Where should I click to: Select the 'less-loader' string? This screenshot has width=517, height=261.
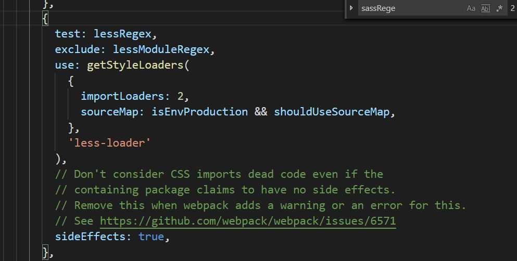tap(109, 143)
